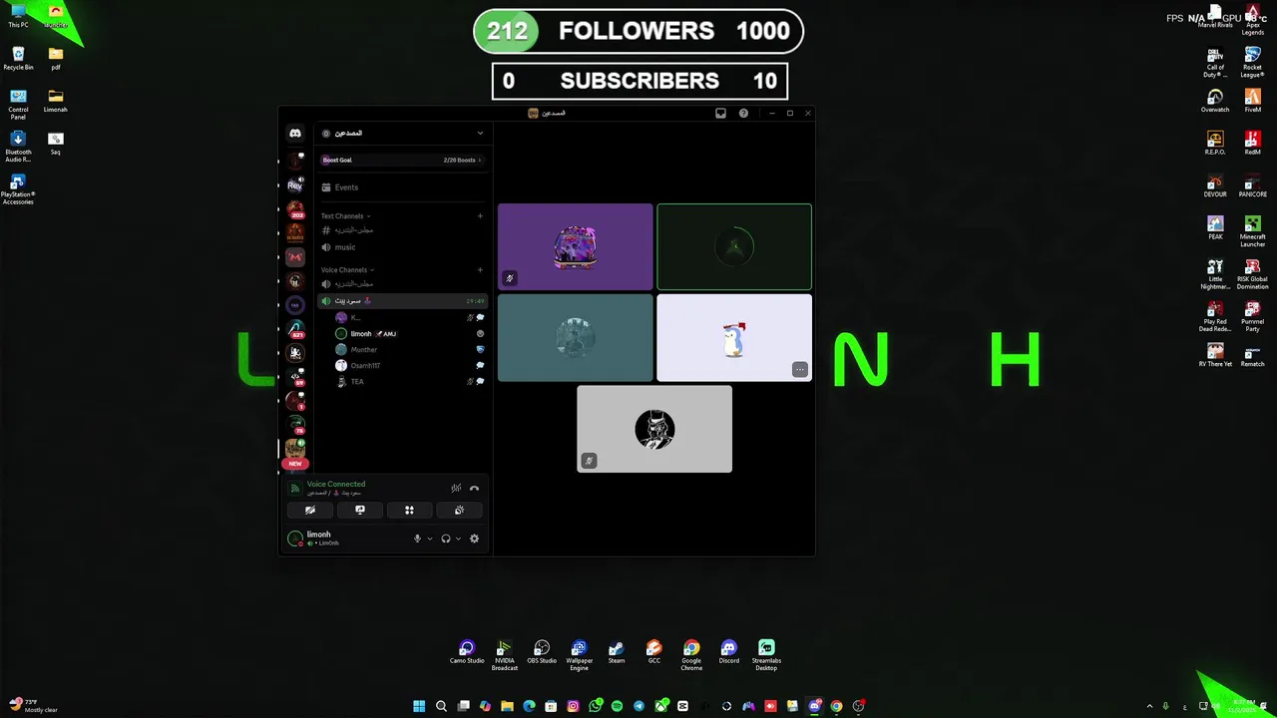
Task: Select TEA in the voice channel list
Action: [409, 382]
